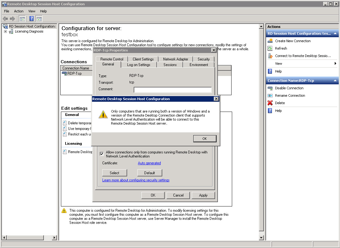Toggle the Network Level Authentication checkbox
Screen dimensions: 340x248
coord(102,154)
